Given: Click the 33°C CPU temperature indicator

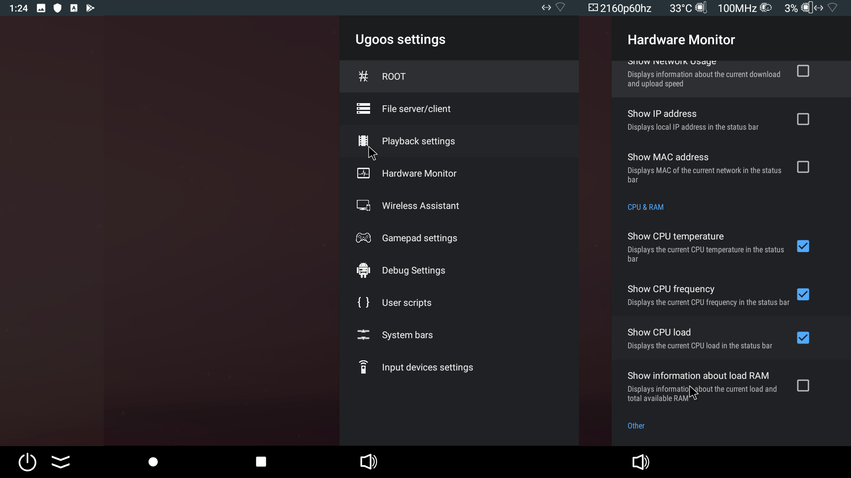Looking at the screenshot, I should [x=688, y=8].
